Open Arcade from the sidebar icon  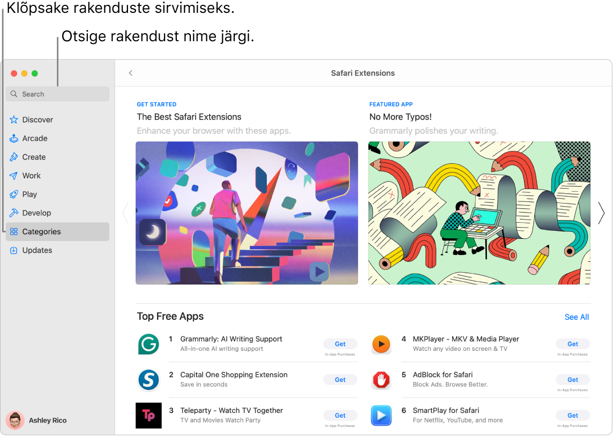pyautogui.click(x=14, y=138)
